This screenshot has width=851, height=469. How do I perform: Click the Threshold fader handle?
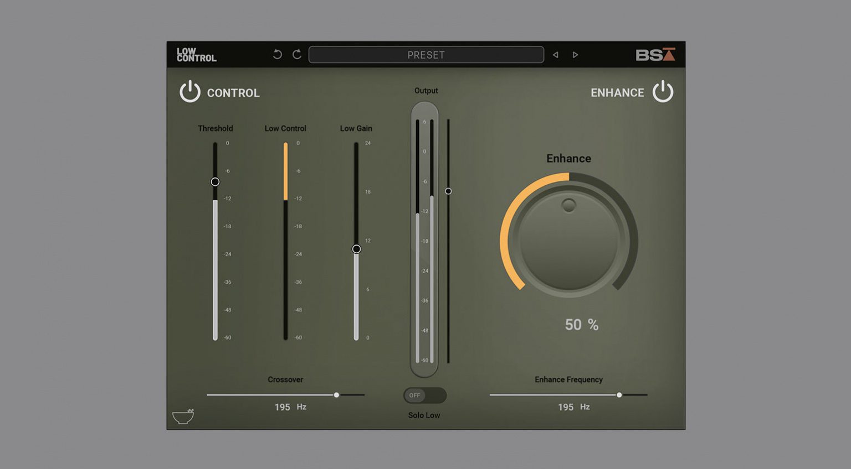point(215,181)
